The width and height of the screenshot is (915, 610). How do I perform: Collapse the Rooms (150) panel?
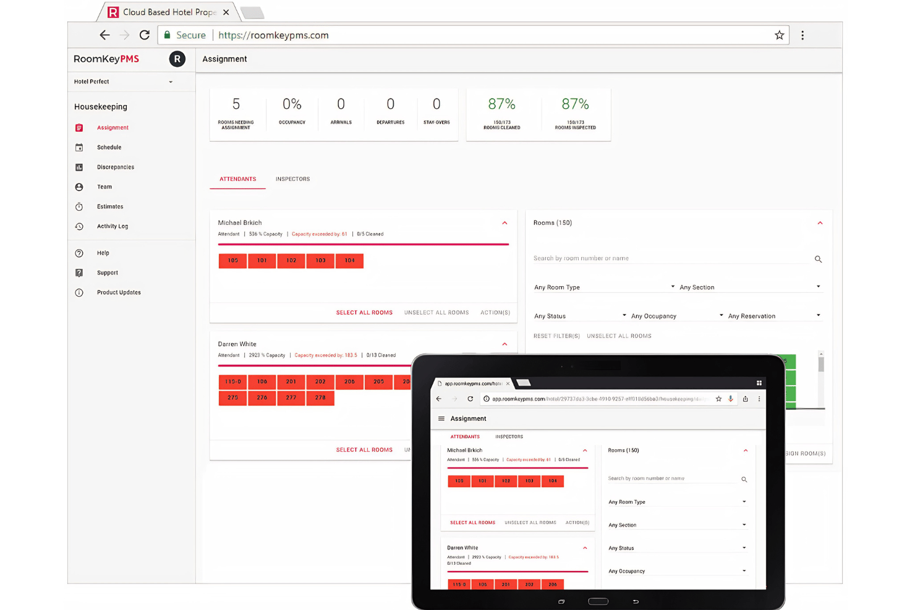pyautogui.click(x=820, y=223)
